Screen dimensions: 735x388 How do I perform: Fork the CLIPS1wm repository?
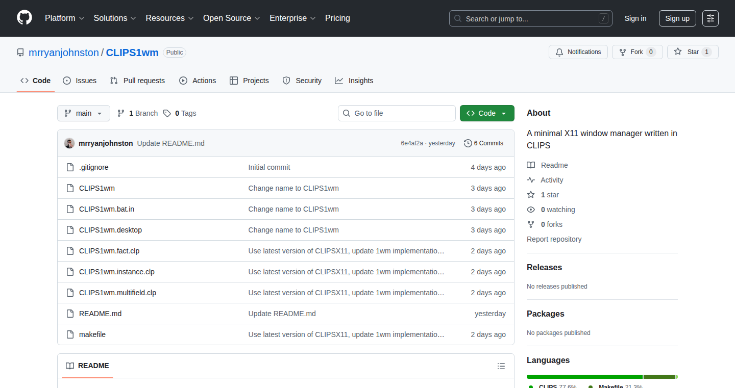point(637,52)
